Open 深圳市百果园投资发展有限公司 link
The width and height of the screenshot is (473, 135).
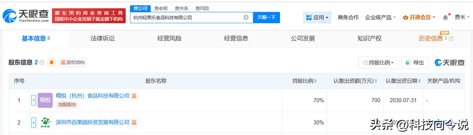(x=92, y=122)
